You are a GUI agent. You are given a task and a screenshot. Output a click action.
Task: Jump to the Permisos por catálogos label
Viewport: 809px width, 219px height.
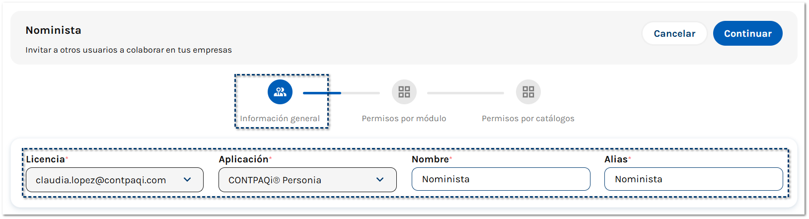(x=528, y=119)
